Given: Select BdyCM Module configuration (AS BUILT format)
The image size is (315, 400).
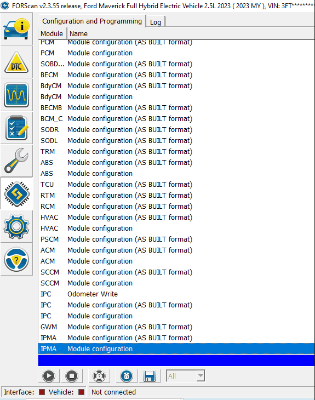Looking at the screenshot, I should tap(176, 86).
